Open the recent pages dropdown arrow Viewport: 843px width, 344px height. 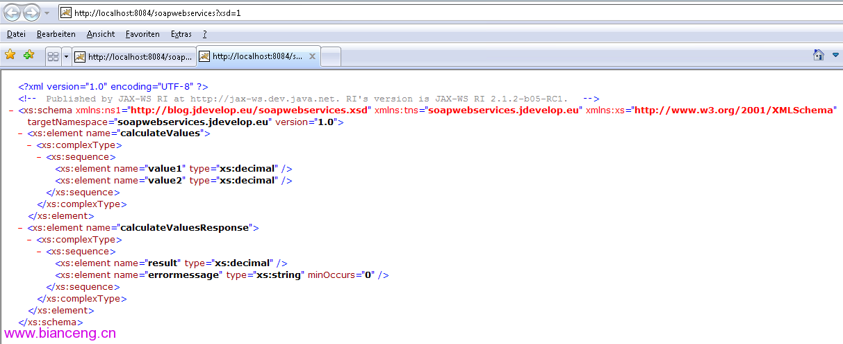47,13
